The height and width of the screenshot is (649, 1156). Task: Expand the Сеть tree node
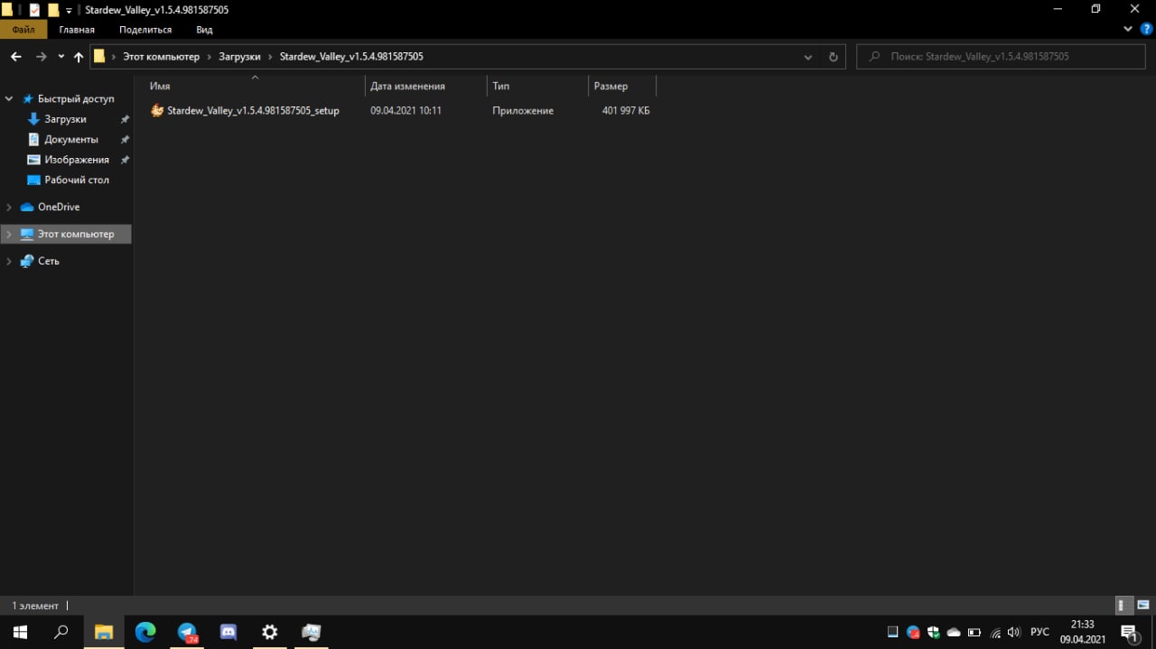point(9,262)
